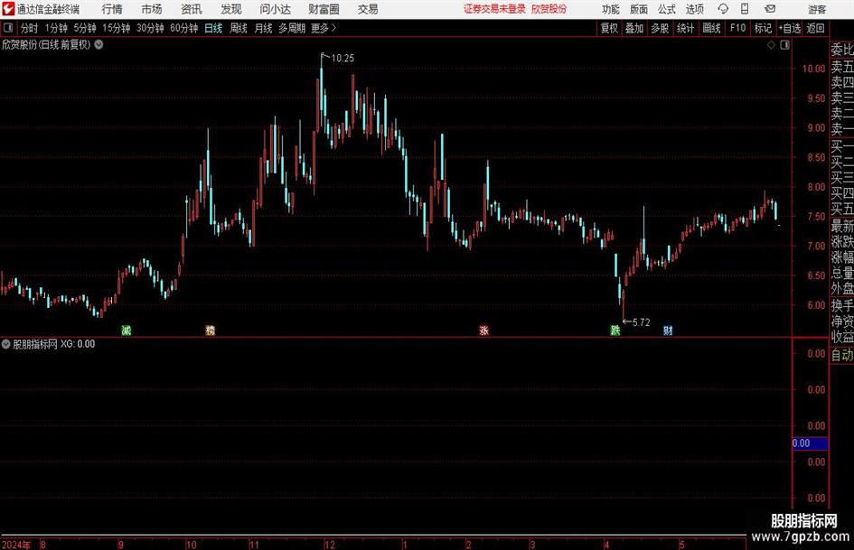Screen dimensions: 854x550
Task: Switch to the 周线 weekly tab
Action: click(x=238, y=28)
